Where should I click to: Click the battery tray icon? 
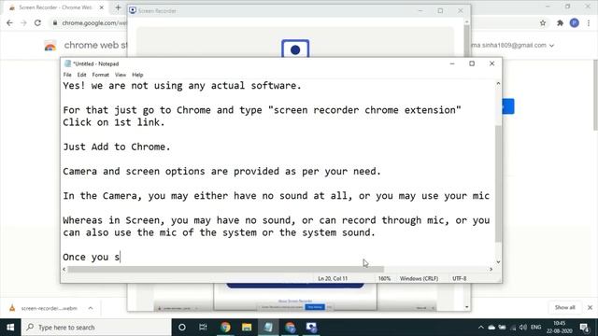(503, 328)
